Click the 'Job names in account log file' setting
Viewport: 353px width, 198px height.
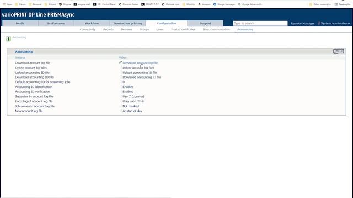tap(35, 106)
